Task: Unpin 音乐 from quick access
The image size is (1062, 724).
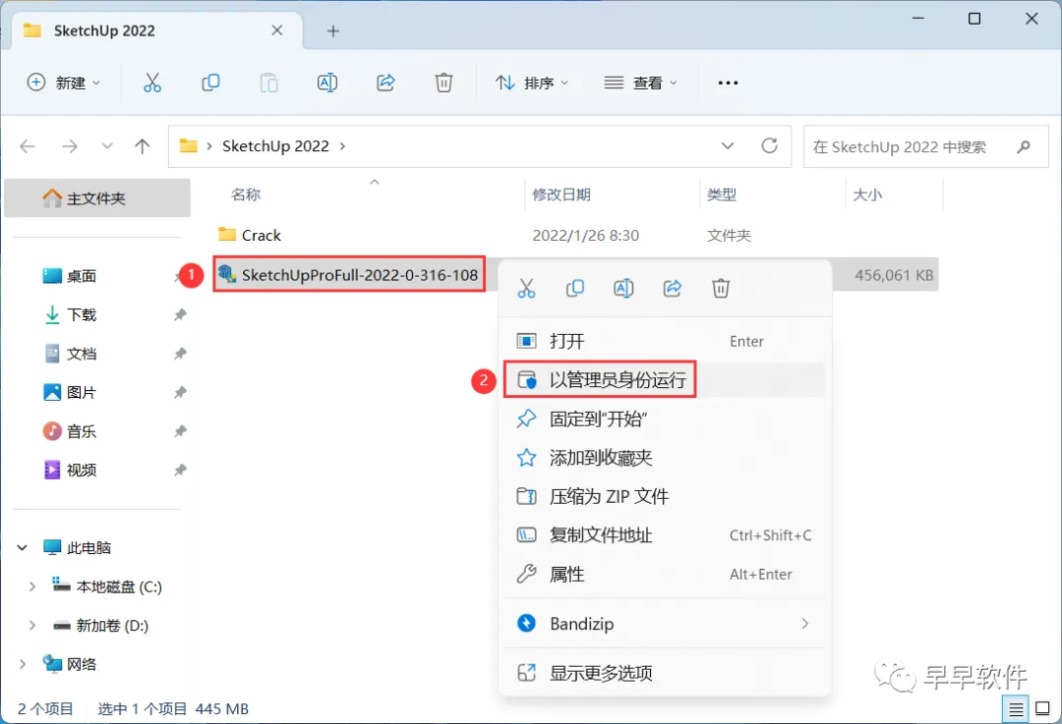Action: point(180,431)
